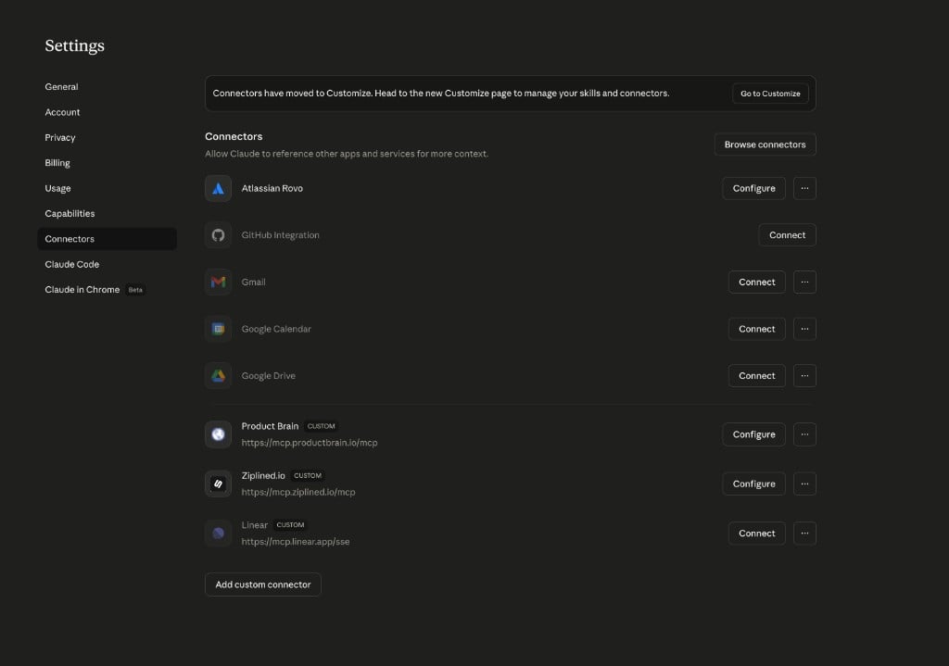Click the Atlassian Rovo logo icon

coord(218,188)
